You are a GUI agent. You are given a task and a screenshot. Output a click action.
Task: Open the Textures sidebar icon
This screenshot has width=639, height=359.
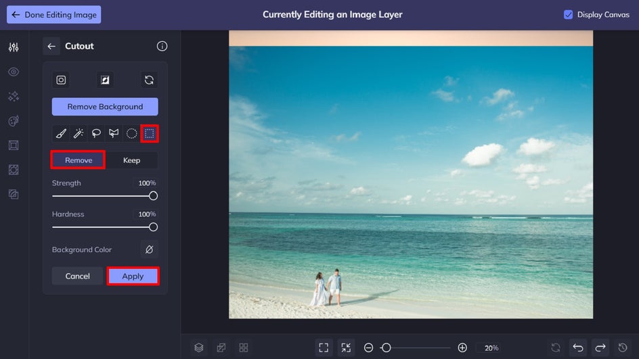point(14,194)
